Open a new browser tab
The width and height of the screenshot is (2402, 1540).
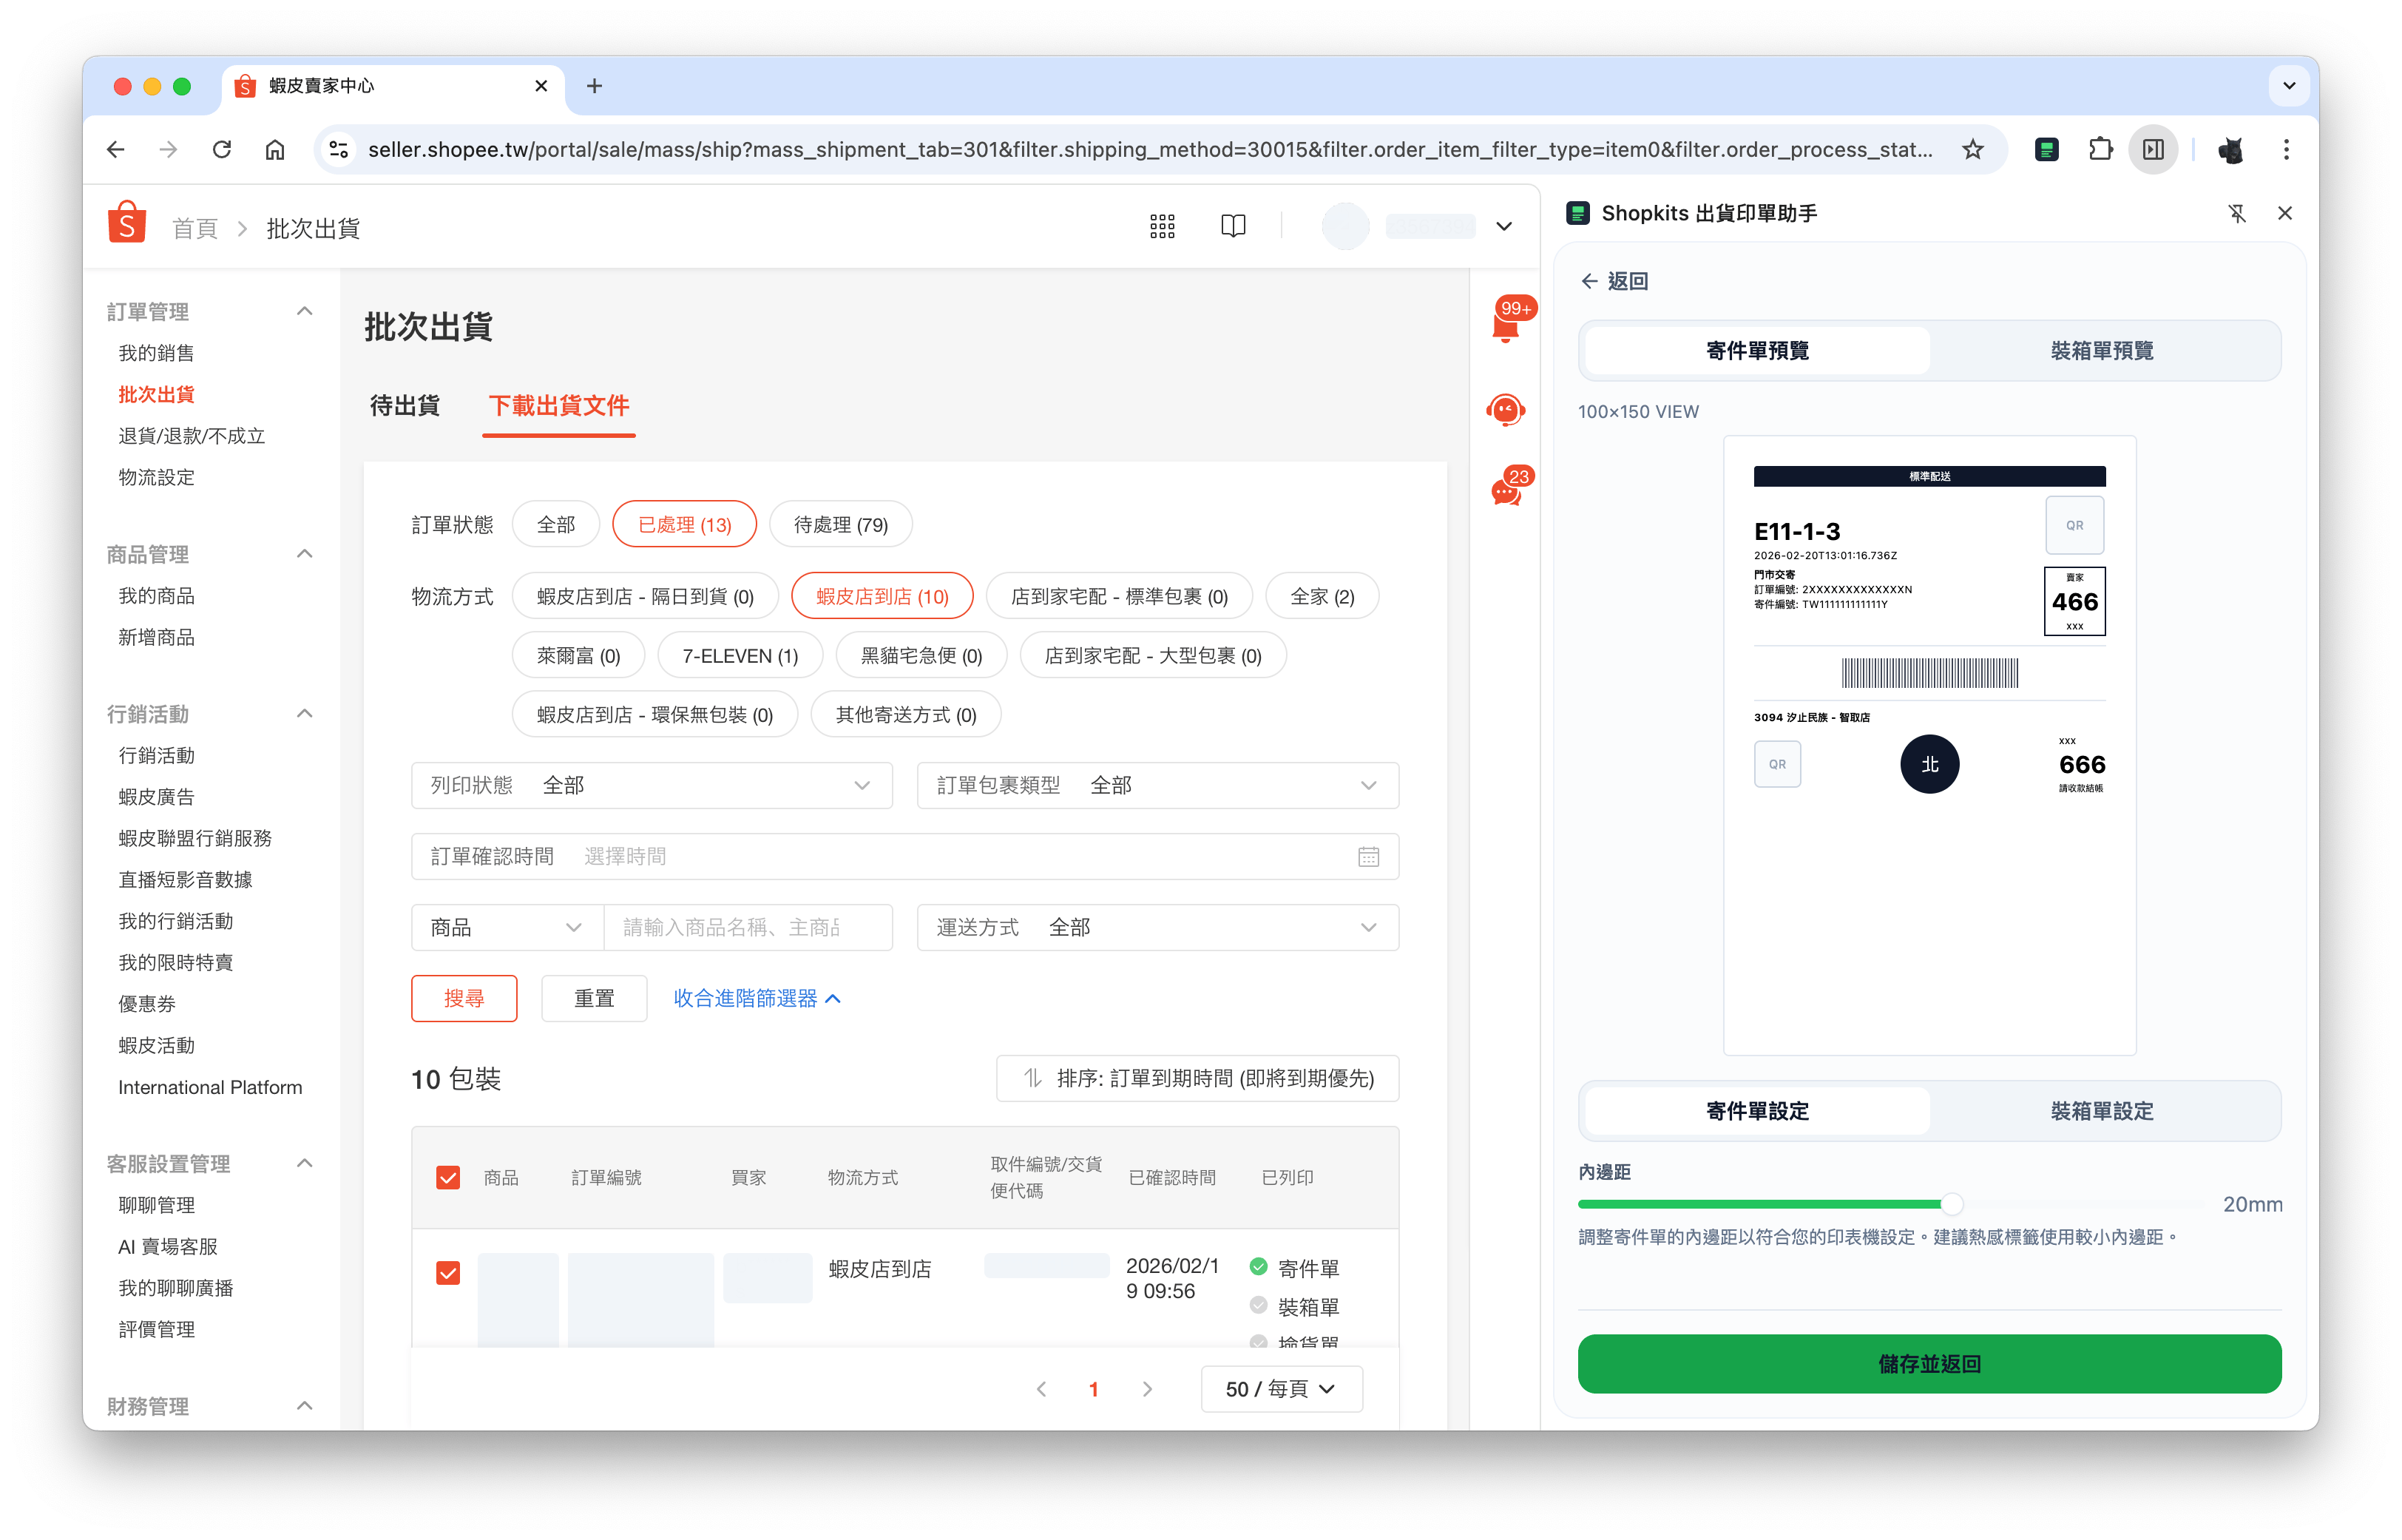tap(595, 86)
